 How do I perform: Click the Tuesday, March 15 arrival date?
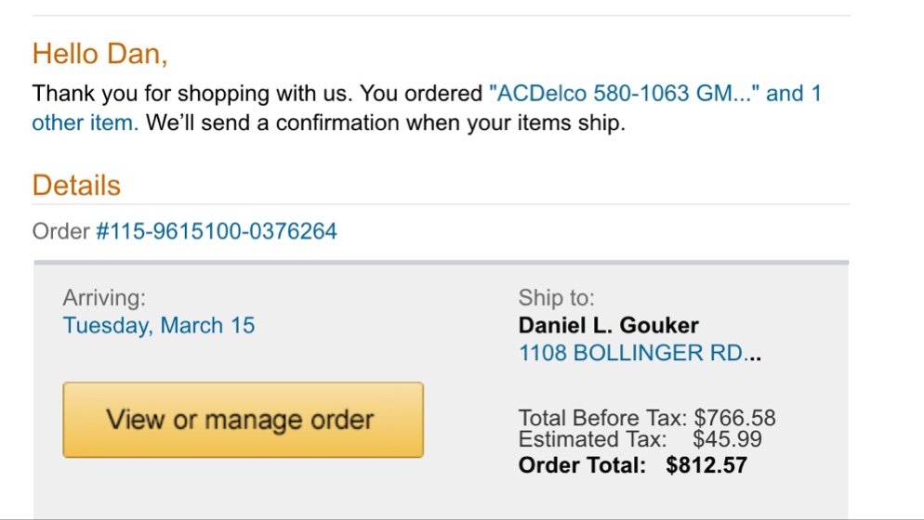point(159,326)
